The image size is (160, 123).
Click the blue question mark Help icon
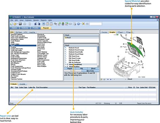[x=78, y=24]
